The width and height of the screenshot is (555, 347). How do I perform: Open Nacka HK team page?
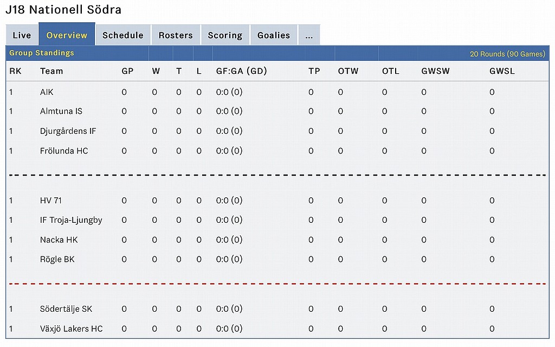(x=59, y=240)
